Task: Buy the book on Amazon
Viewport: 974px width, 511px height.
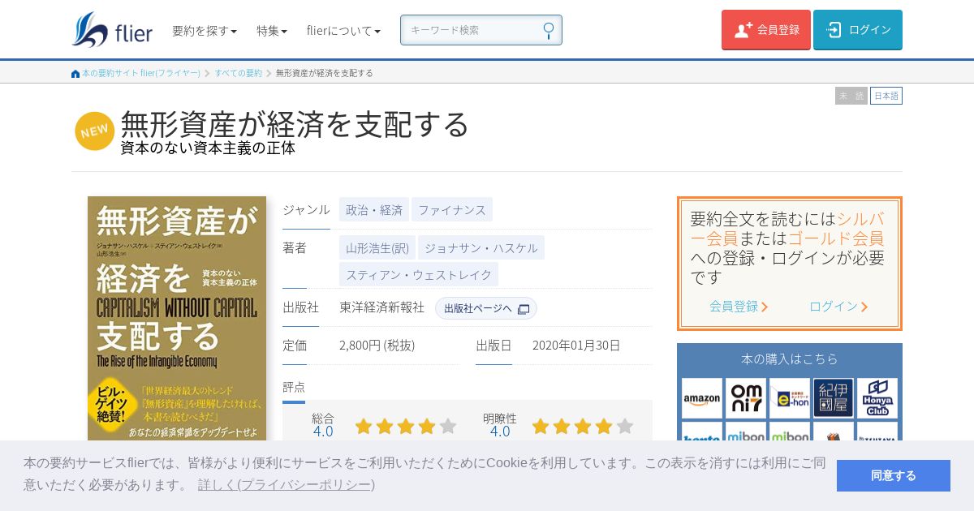Action: pyautogui.click(x=702, y=398)
